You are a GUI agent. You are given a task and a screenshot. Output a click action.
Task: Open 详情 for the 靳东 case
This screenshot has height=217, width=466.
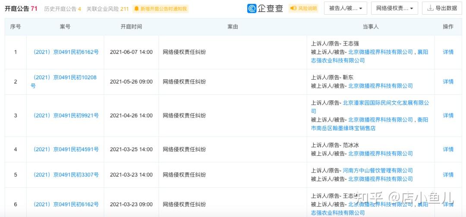(x=448, y=82)
